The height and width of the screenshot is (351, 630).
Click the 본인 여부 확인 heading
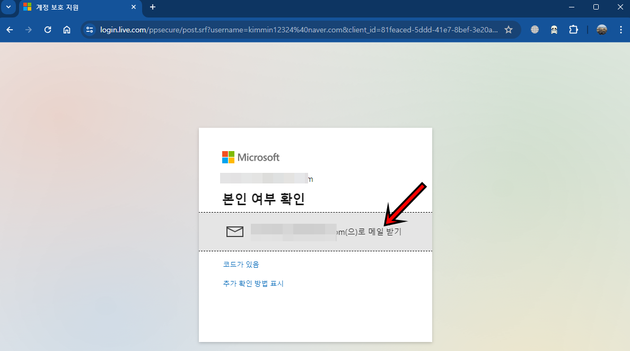click(264, 199)
